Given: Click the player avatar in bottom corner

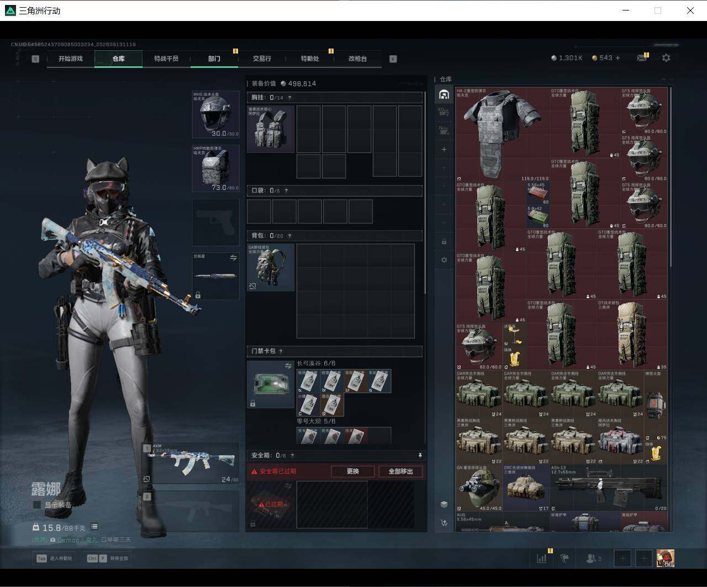Looking at the screenshot, I should pos(665,558).
